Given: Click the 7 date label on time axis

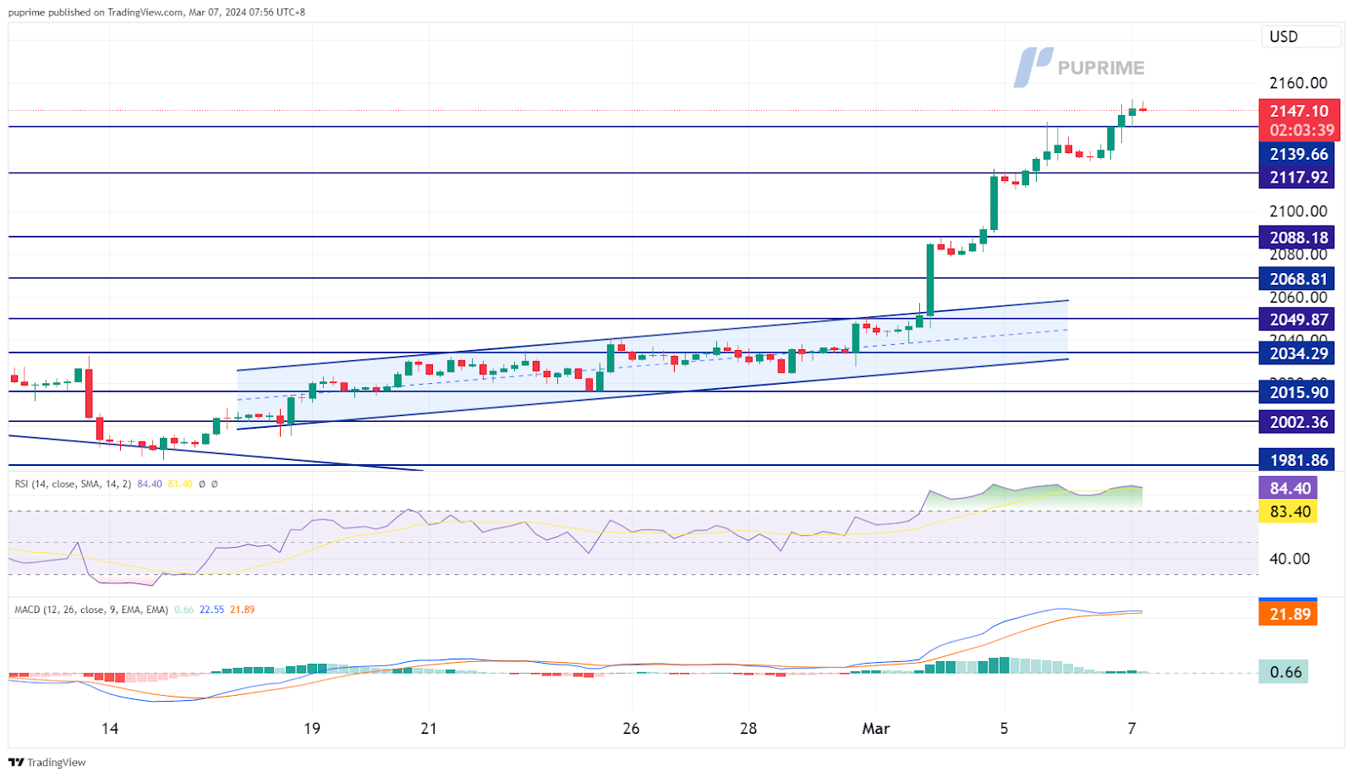Looking at the screenshot, I should click(x=1132, y=729).
